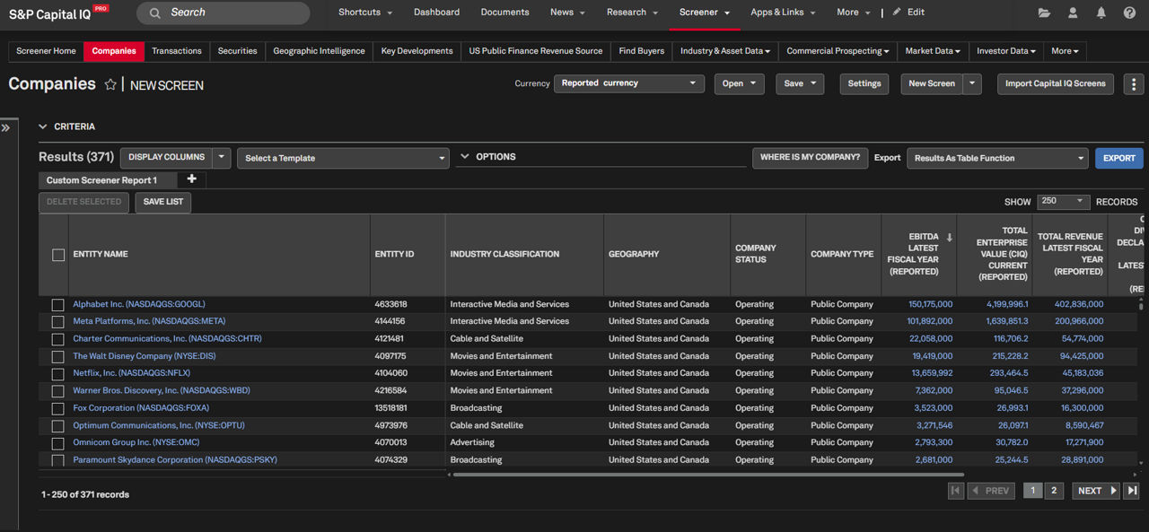Image resolution: width=1149 pixels, height=532 pixels.
Task: Check the Meta Platforms row checkbox
Action: point(57,322)
